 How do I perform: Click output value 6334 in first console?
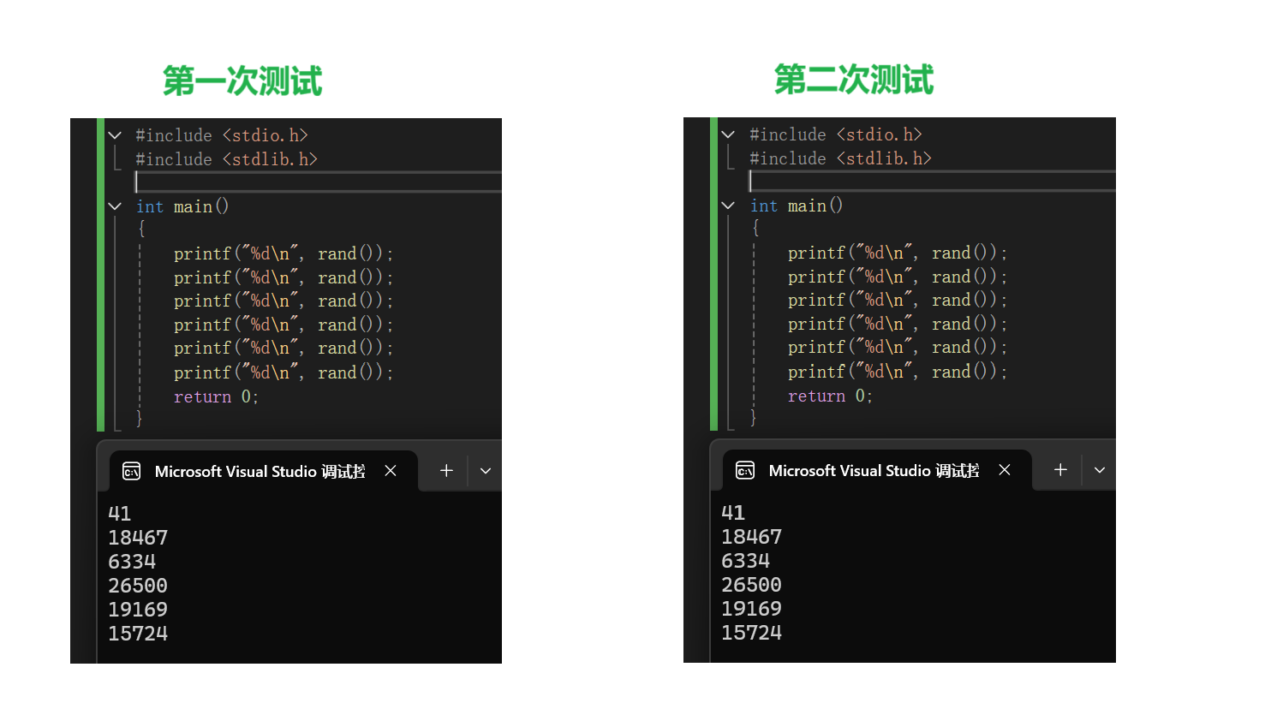pyautogui.click(x=132, y=562)
